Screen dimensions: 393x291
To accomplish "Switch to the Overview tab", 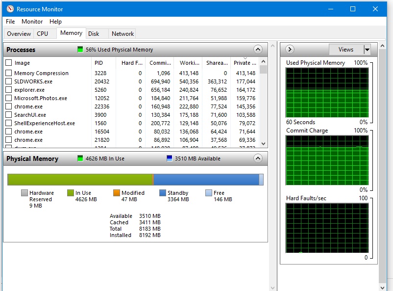I will click(x=19, y=34).
